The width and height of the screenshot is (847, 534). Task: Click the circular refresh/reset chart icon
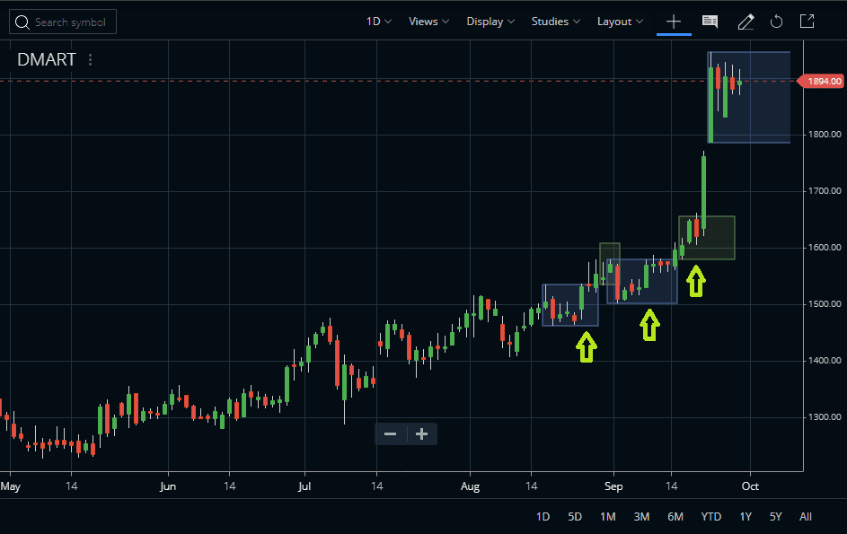[776, 22]
